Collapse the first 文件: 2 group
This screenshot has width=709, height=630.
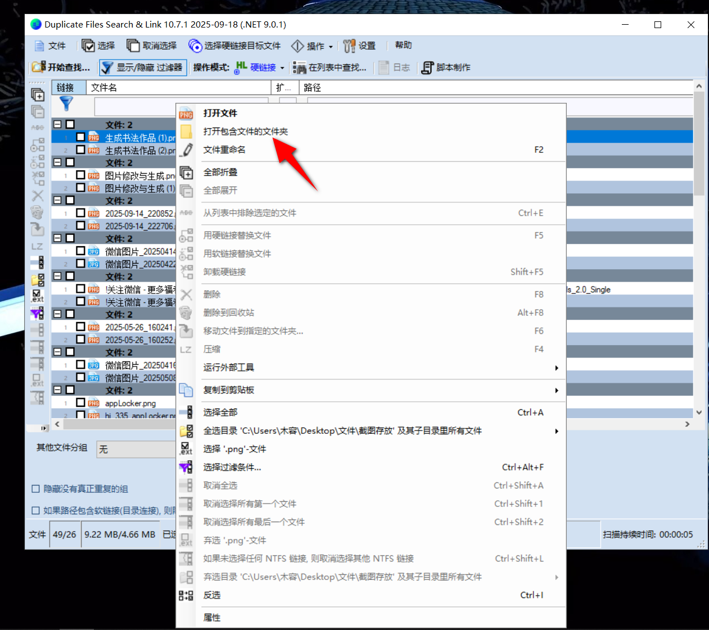[57, 124]
